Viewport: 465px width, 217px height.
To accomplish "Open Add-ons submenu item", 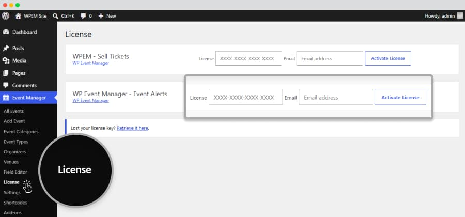I will coord(12,213).
